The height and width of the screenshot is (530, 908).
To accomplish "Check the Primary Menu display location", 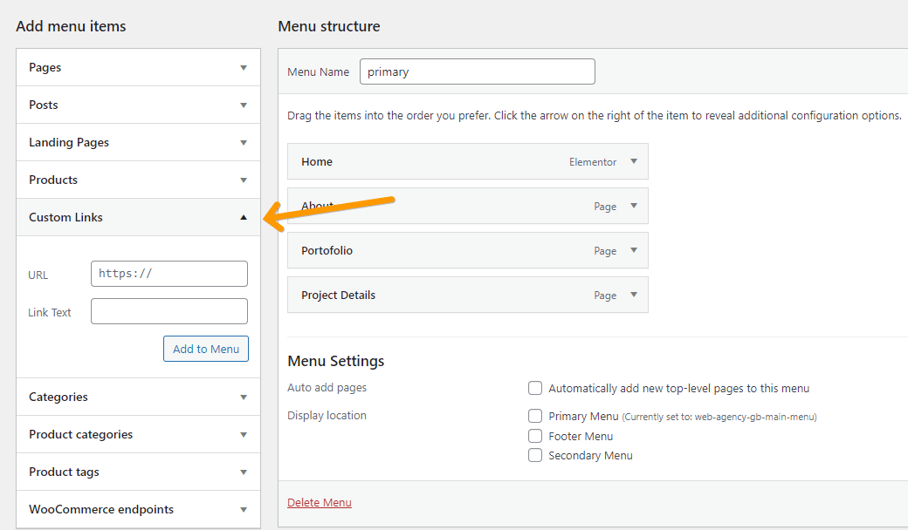I will [535, 416].
